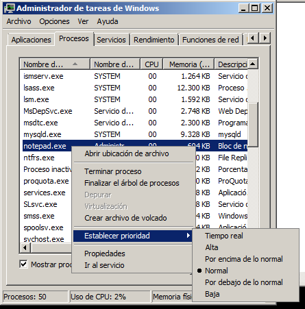This screenshot has width=305, height=309.
Task: Close the Task Manager window
Action: pyautogui.click(x=267, y=8)
